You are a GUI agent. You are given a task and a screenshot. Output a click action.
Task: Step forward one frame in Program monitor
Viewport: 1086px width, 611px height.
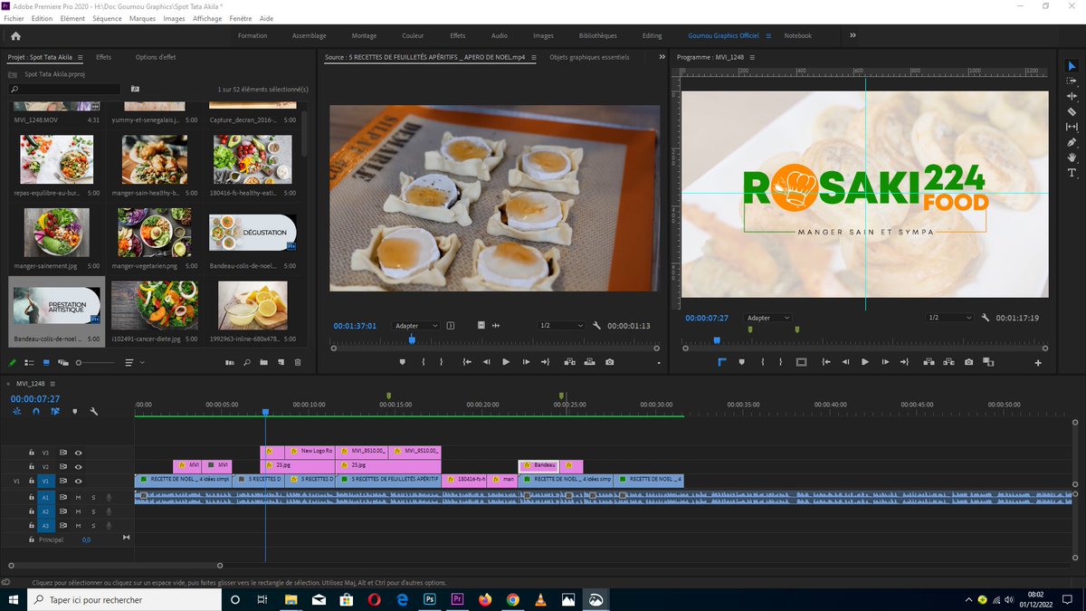tap(885, 362)
